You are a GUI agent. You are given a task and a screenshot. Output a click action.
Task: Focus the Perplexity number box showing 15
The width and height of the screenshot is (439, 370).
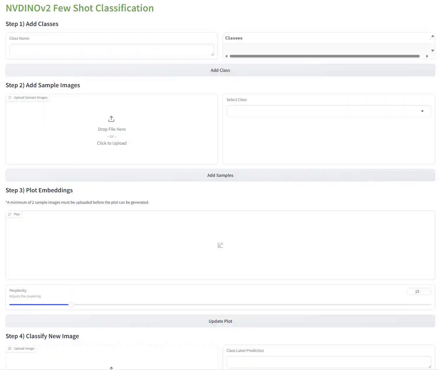tap(419, 291)
